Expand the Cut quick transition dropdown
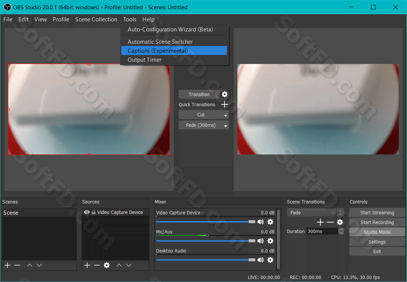Image resolution: width=407 pixels, height=282 pixels. coord(225,115)
